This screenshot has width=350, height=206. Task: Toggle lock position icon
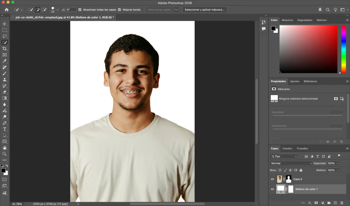[x=290, y=170]
